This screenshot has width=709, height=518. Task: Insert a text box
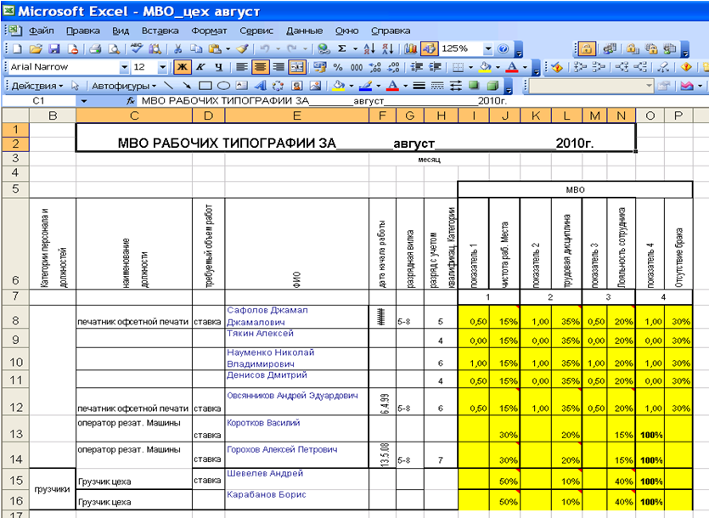(x=242, y=86)
